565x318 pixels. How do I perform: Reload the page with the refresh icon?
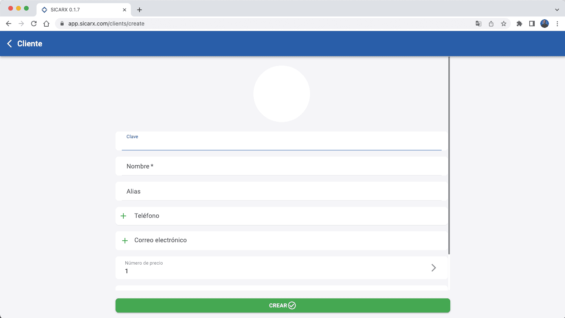click(34, 24)
